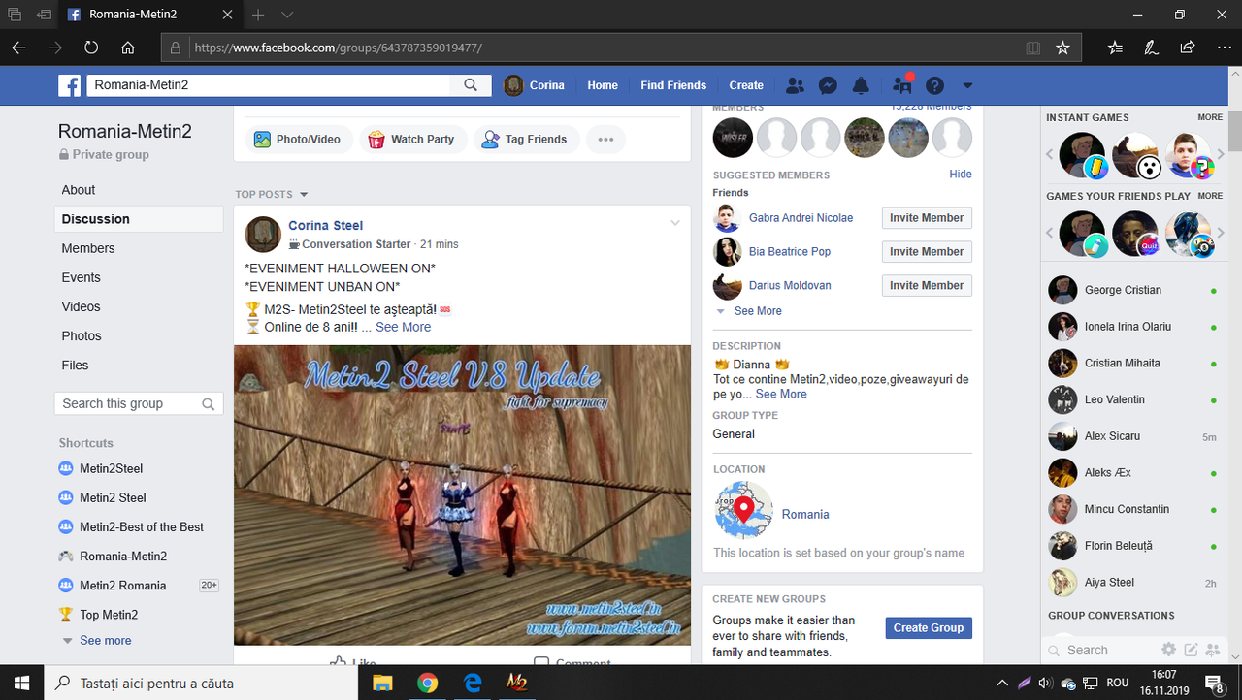Click the browser Refresh button

pos(91,48)
